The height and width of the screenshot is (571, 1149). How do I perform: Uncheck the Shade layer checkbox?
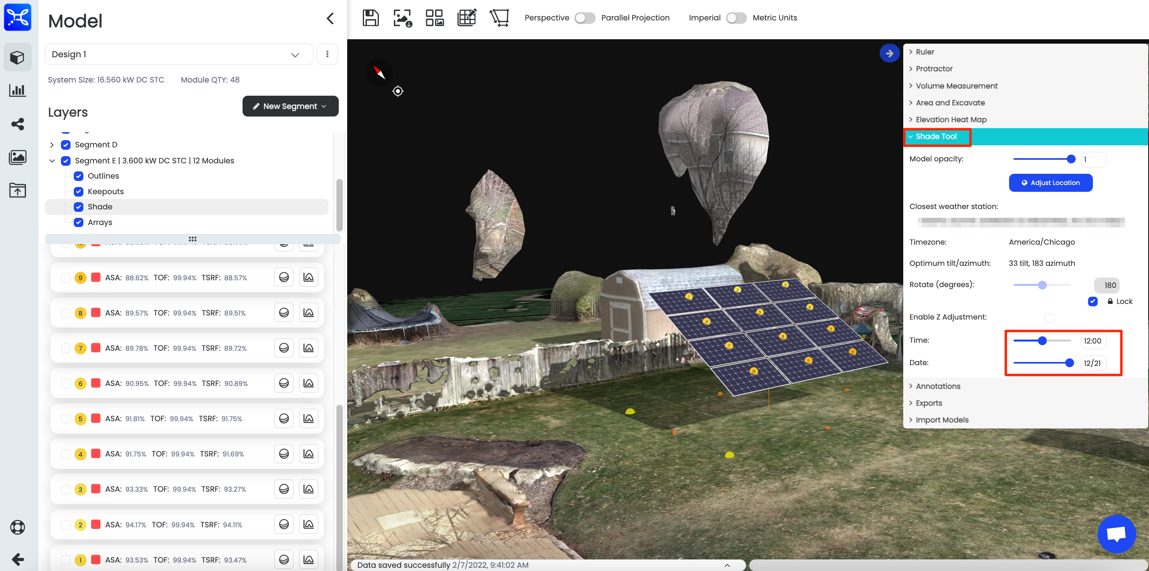(x=79, y=207)
